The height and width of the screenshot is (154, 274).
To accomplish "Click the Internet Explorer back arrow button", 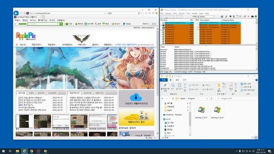I will tap(16, 13).
